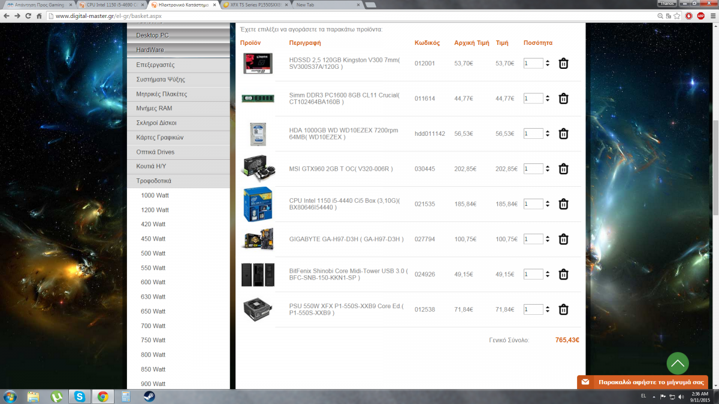
Task: Click the green scroll-to-top arrow button
Action: pos(678,363)
